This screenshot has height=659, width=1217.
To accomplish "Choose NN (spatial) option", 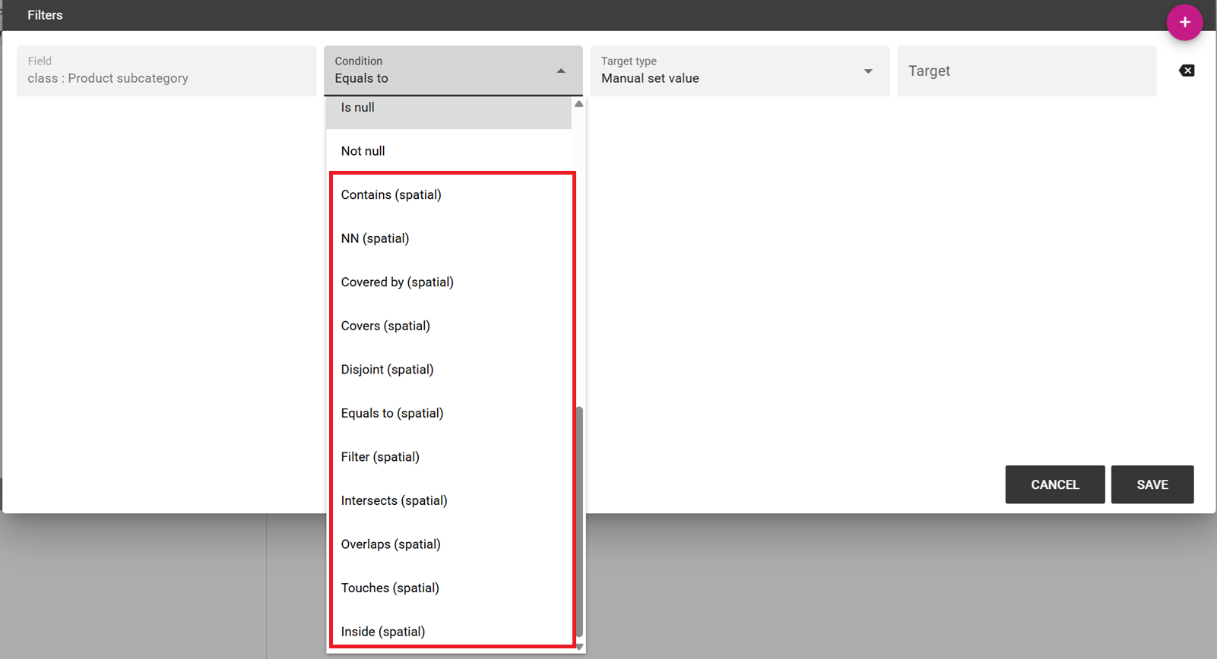I will tap(448, 238).
